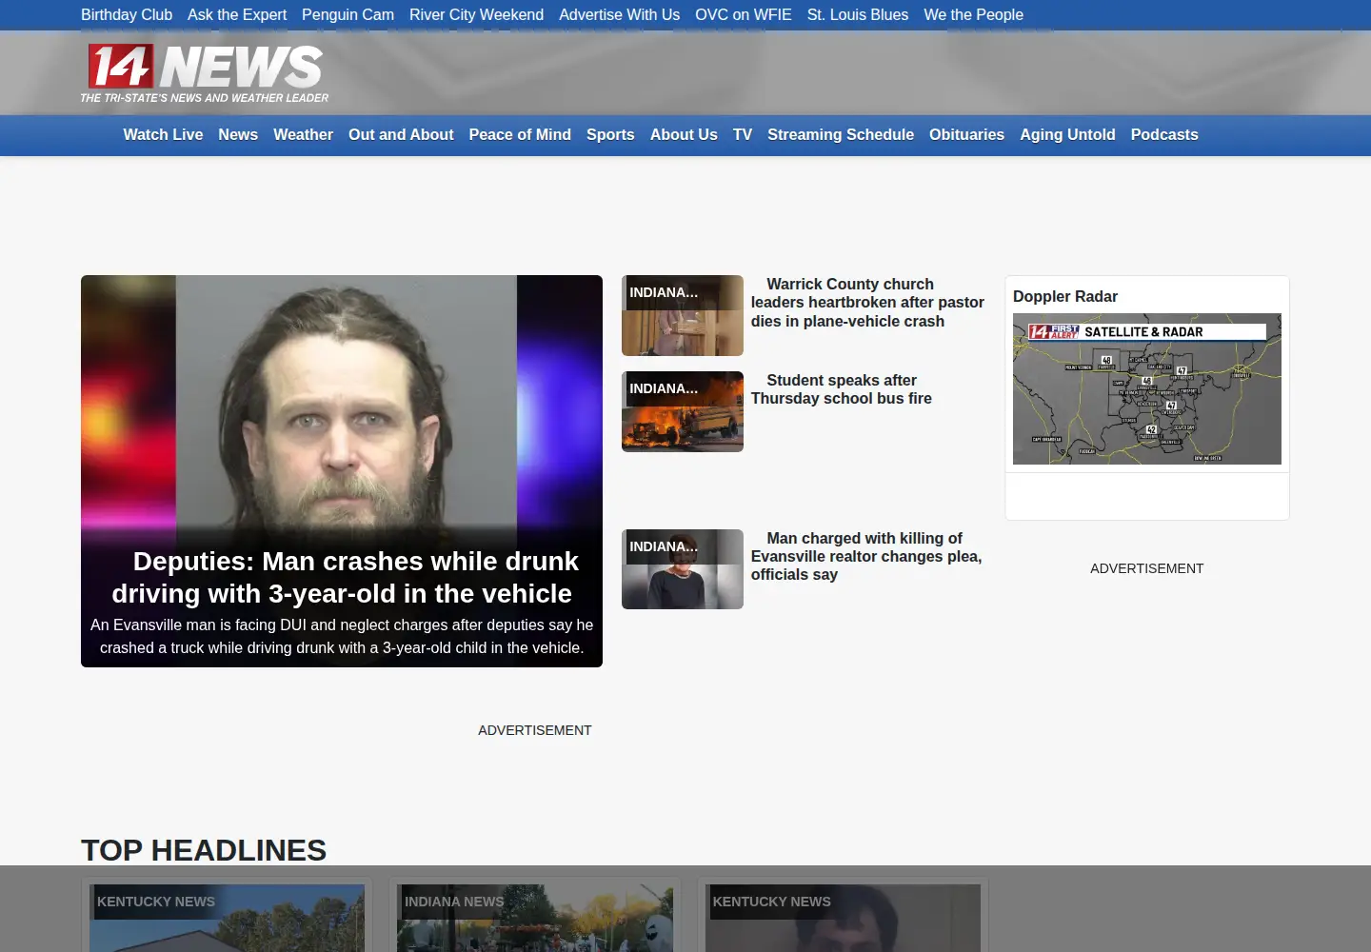The image size is (1371, 952).
Task: Open Advertise With Us page
Action: point(619,15)
